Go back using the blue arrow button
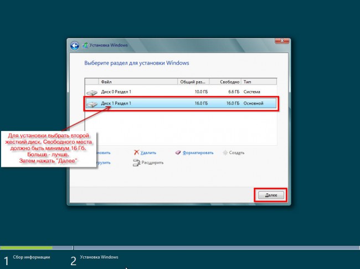This screenshot has height=269, width=360. click(75, 45)
